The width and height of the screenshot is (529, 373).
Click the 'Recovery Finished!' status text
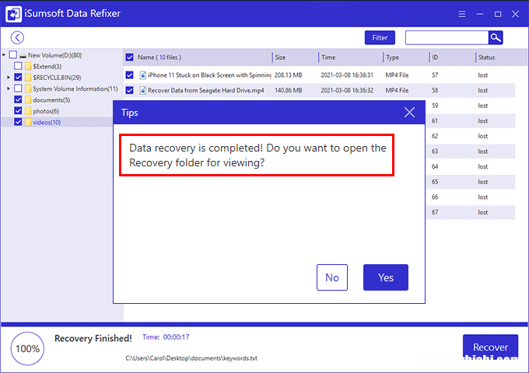pyautogui.click(x=93, y=338)
